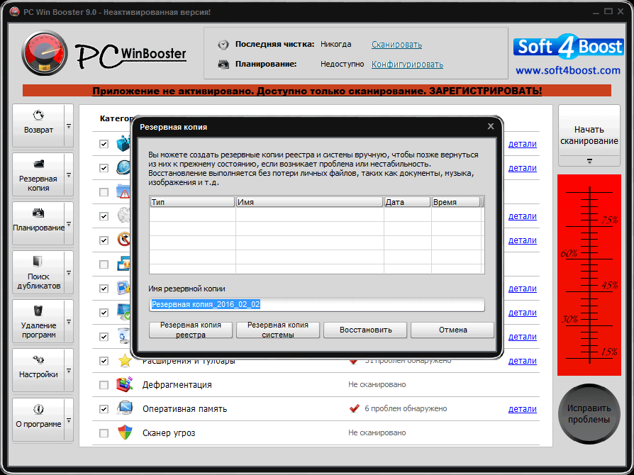Sort backups by the Дата column header
Image resolution: width=634 pixels, height=475 pixels.
pos(407,202)
